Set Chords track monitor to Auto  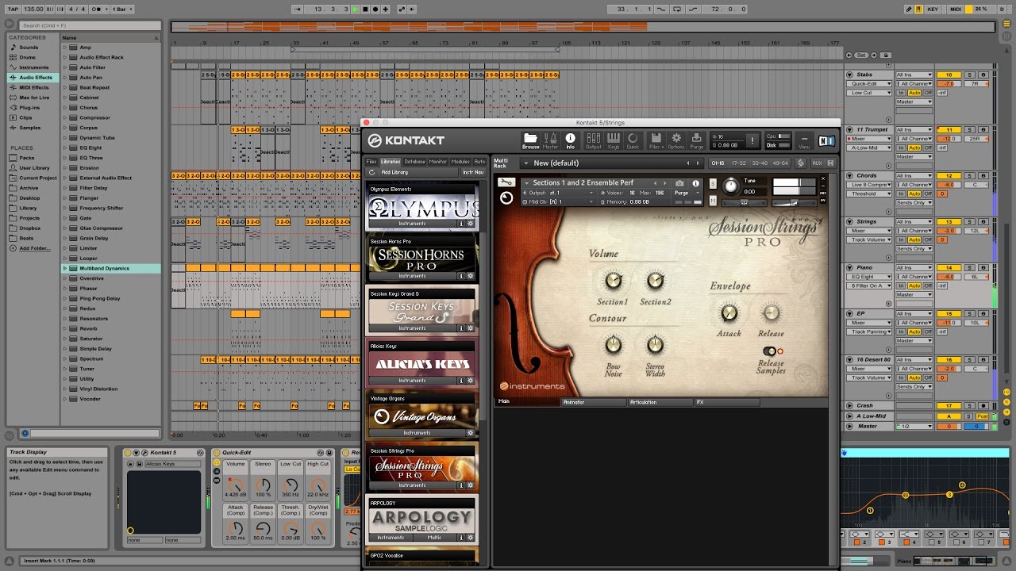click(914, 194)
